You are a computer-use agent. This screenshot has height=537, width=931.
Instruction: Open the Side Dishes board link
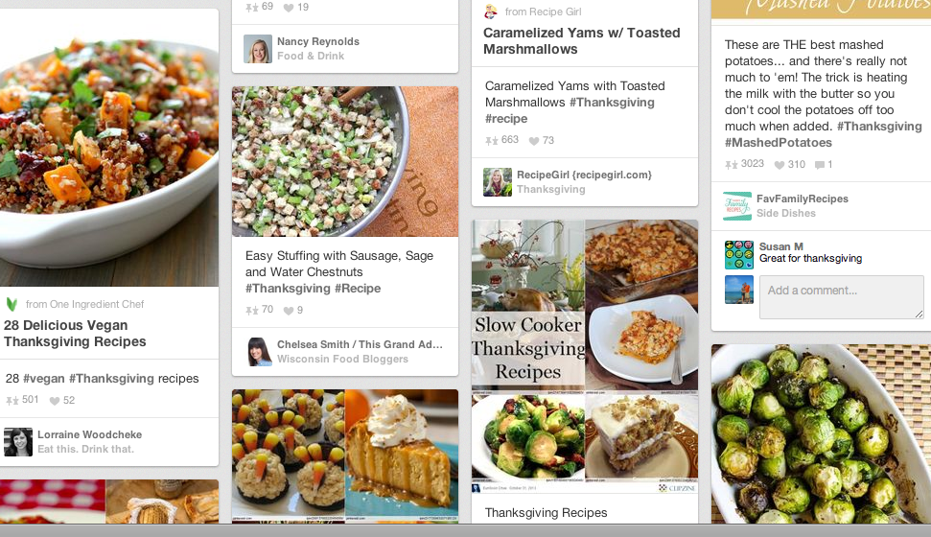(785, 213)
